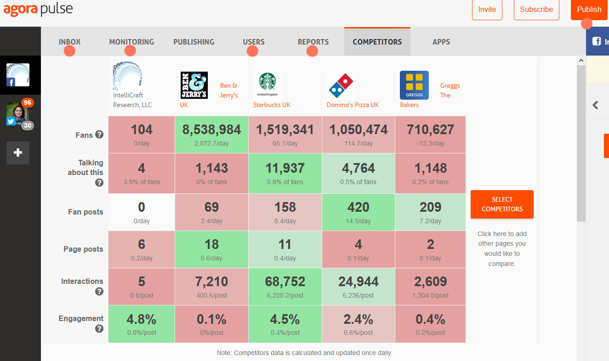Image resolution: width=609 pixels, height=361 pixels.
Task: Click the Ben & Jerry's logo
Action: 194,85
